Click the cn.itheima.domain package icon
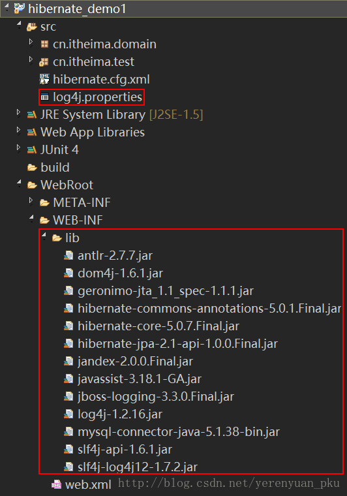The image size is (347, 496). coord(44,44)
